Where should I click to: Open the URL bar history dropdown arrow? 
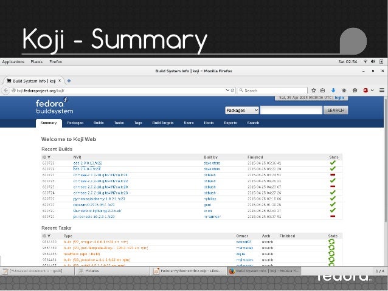pos(227,91)
